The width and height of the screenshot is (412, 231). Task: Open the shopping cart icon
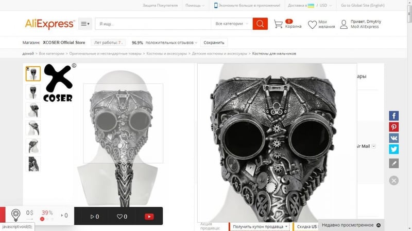click(x=279, y=24)
